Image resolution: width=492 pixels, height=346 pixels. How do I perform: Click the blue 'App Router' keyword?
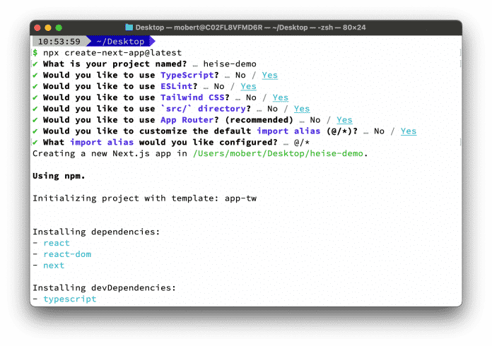click(187, 120)
